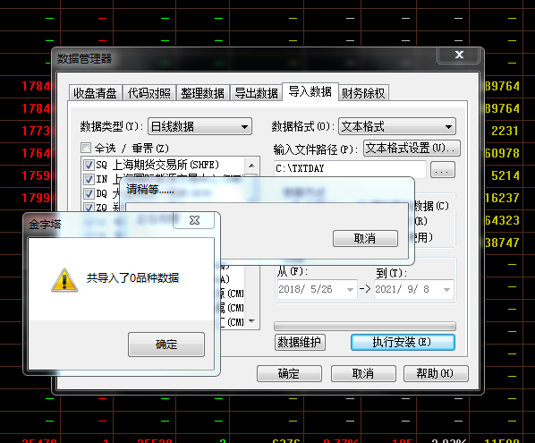The image size is (535, 443).
Task: Click the C:\TXTDAY file path field
Action: pos(350,169)
